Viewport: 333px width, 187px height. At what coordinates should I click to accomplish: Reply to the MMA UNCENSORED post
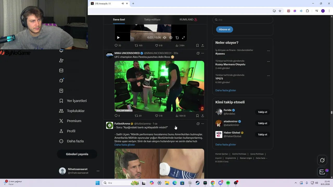pos(117,116)
